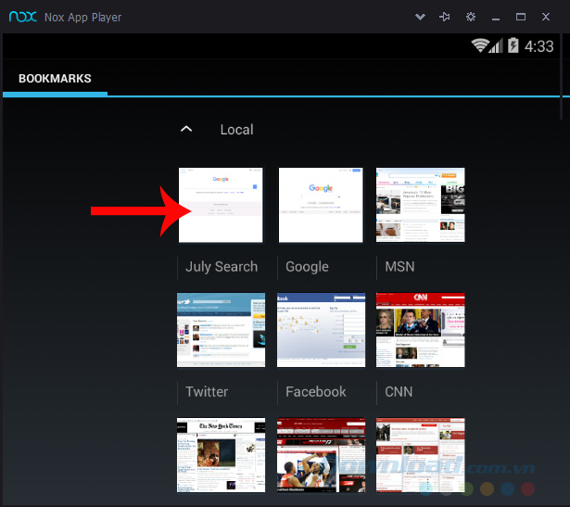This screenshot has width=570, height=507.
Task: Tap the 4:33 clock in status bar
Action: pyautogui.click(x=539, y=45)
